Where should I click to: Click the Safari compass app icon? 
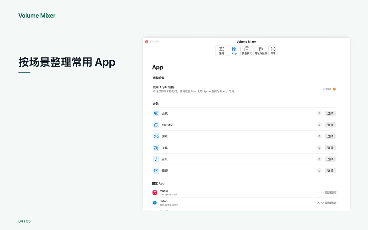coord(155,203)
